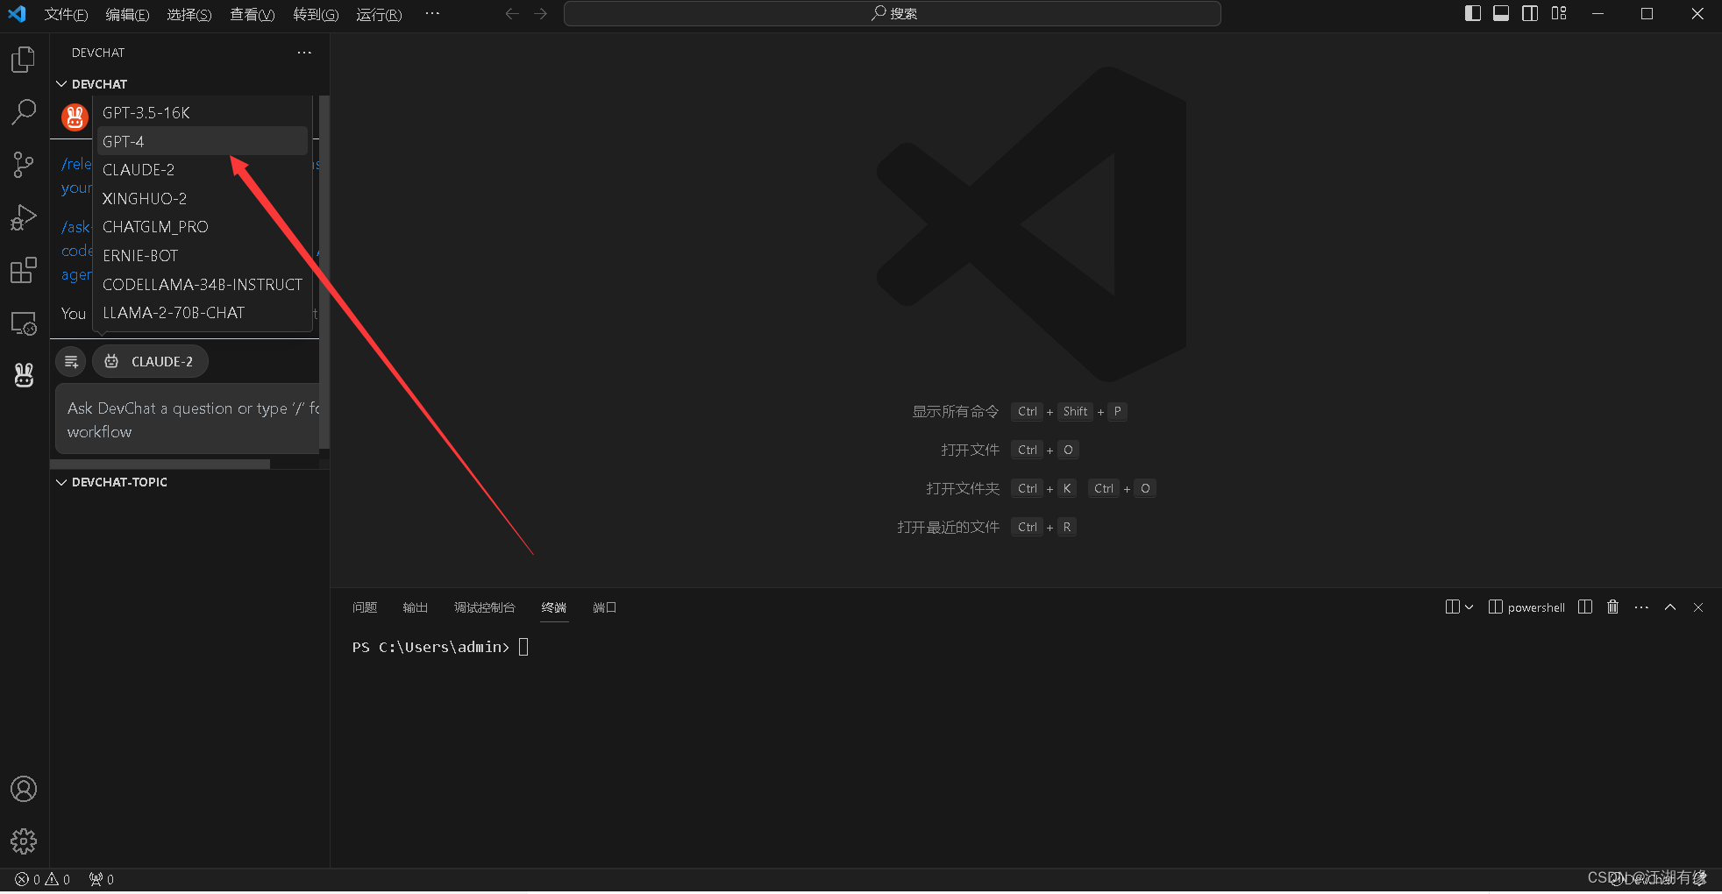Open the 转到(G) menu
The image size is (1722, 894).
click(x=316, y=14)
